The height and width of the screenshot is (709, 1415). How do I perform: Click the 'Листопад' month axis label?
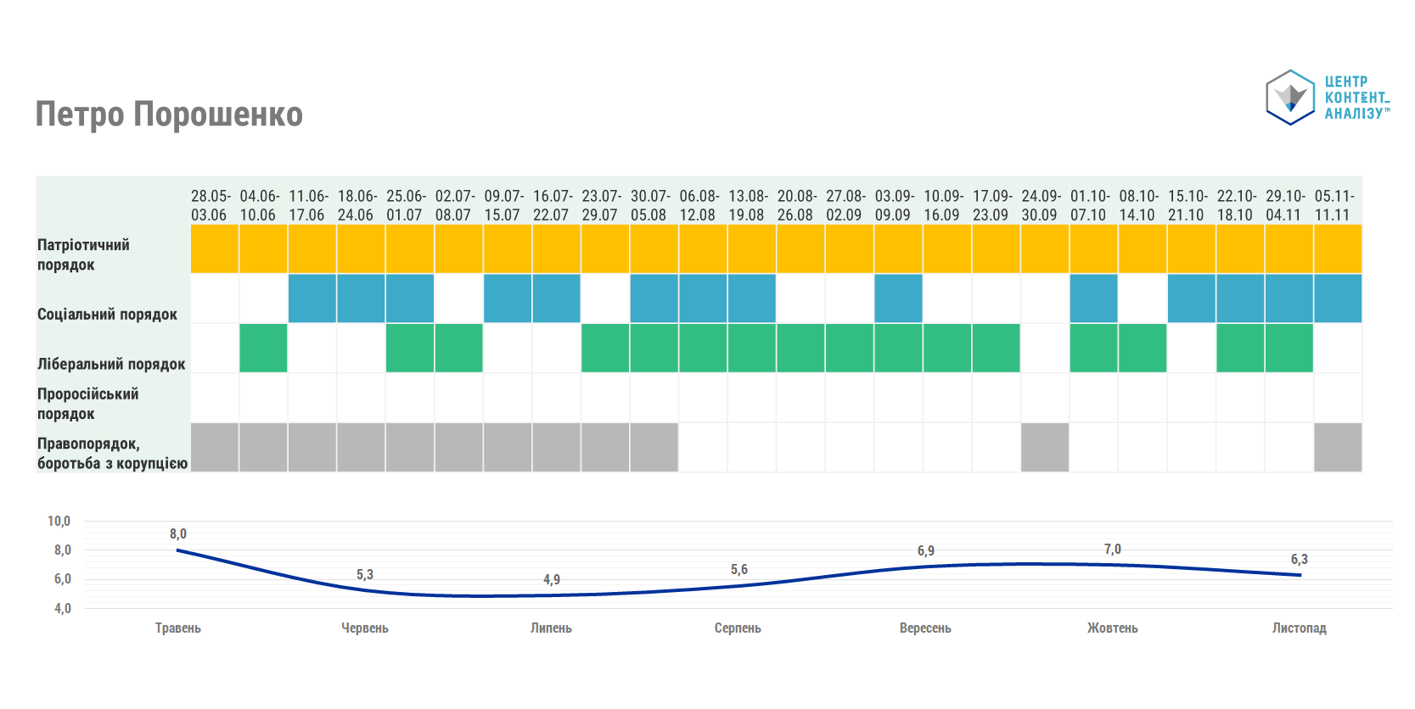tap(1299, 628)
